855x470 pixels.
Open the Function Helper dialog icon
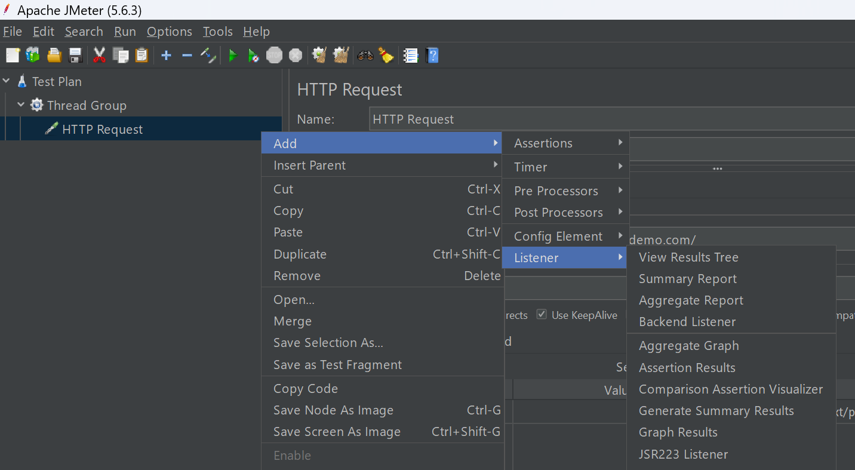(x=410, y=56)
